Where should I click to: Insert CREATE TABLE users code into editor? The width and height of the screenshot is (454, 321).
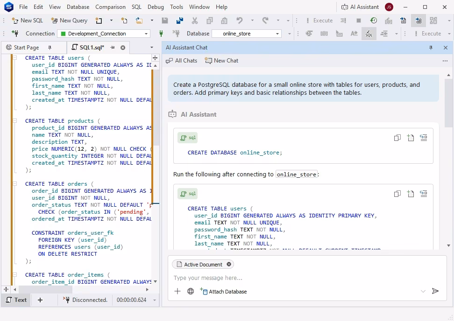click(424, 194)
